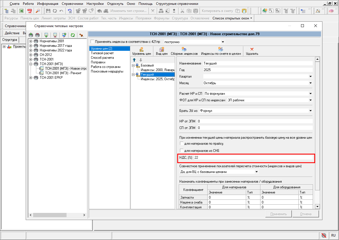Image resolution: width=339 pixels, height=240 pixels.
Task: Move price level up with blue arrow
Action: (134, 60)
